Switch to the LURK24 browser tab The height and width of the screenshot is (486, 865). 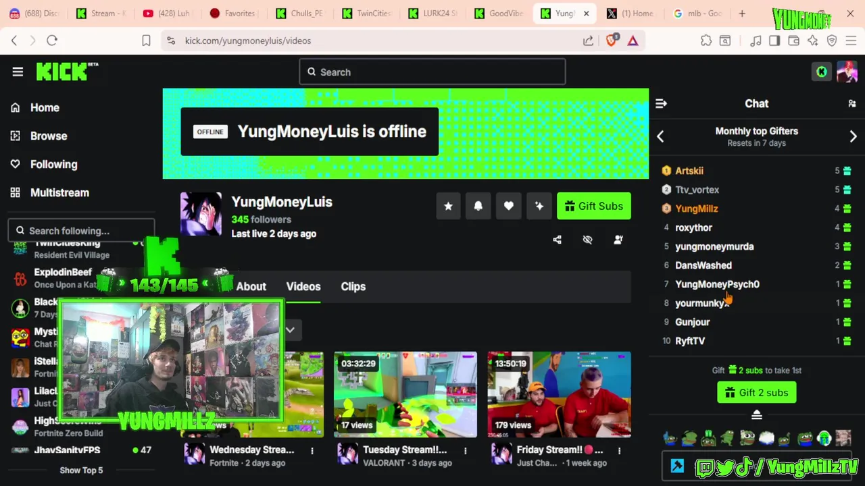(432, 13)
